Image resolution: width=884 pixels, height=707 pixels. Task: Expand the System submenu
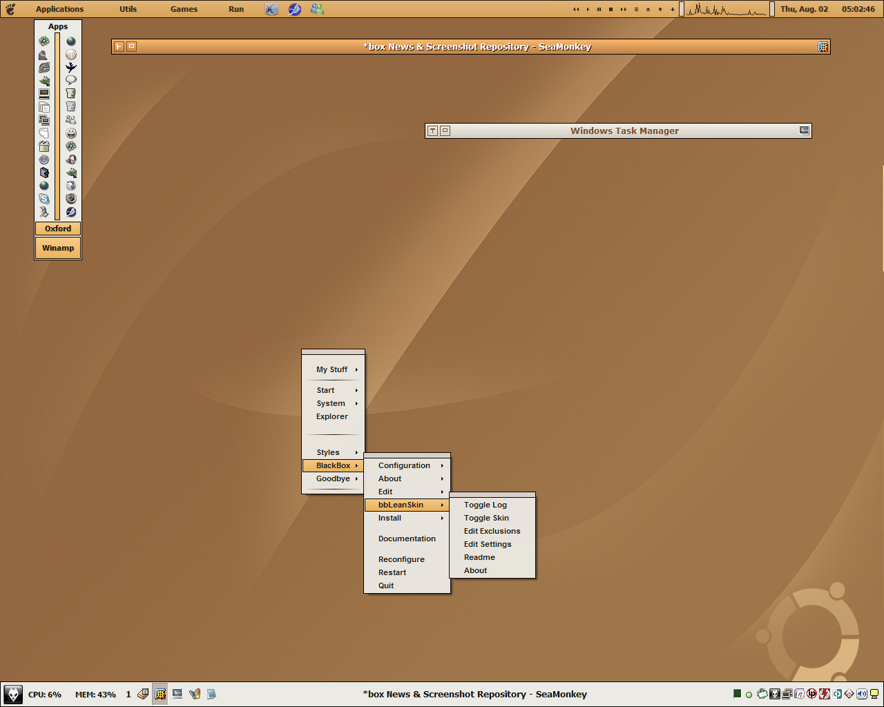[x=334, y=403]
